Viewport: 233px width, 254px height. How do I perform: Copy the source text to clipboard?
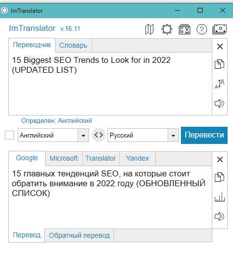220,64
